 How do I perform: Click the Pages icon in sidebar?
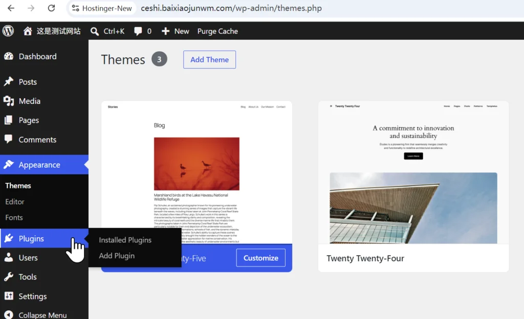pyautogui.click(x=9, y=120)
